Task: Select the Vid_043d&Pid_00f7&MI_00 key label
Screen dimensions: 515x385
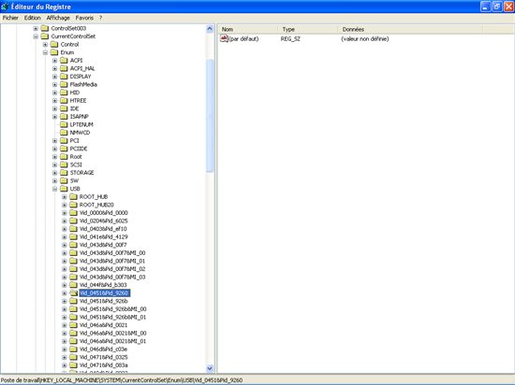Action: point(112,253)
